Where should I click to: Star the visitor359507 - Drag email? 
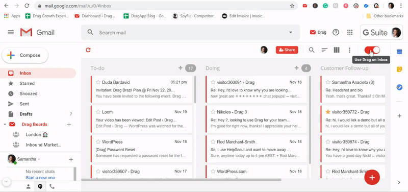click(98, 172)
